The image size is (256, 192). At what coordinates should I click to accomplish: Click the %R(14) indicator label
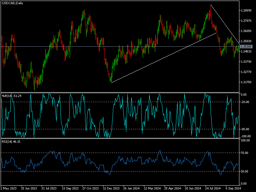tap(11, 96)
